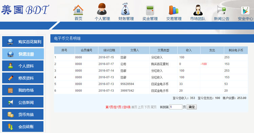Click the house icon for 首页
This screenshot has width=254, height=133.
coord(78,10)
